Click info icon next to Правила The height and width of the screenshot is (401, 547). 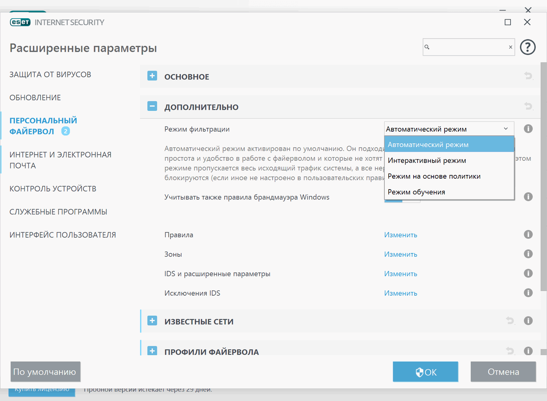(528, 234)
